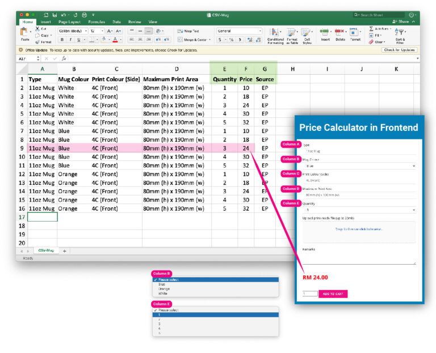This screenshot has height=353, width=436.
Task: Toggle middle vertical alignment
Action: 140,31
